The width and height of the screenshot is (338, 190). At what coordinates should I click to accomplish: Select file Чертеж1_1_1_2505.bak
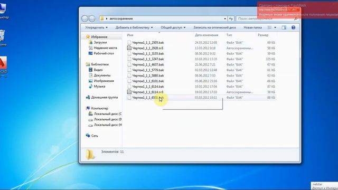click(x=148, y=43)
